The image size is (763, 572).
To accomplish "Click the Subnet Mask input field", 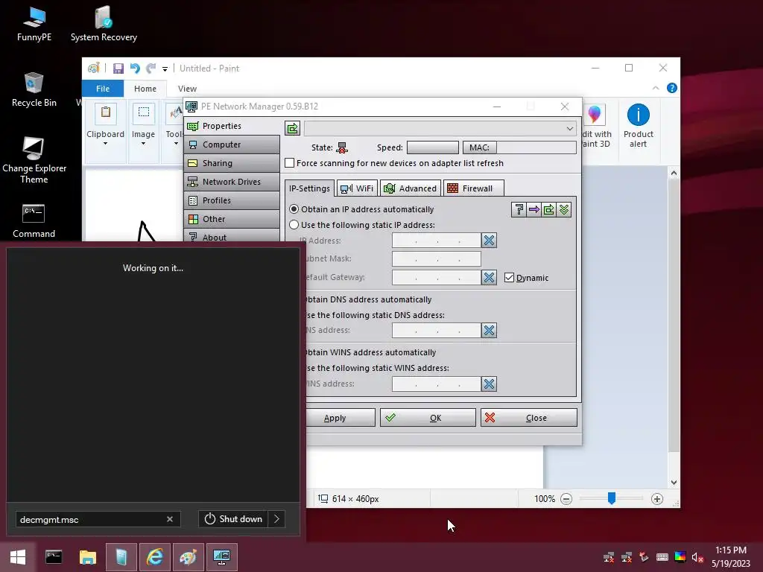I will pyautogui.click(x=437, y=258).
